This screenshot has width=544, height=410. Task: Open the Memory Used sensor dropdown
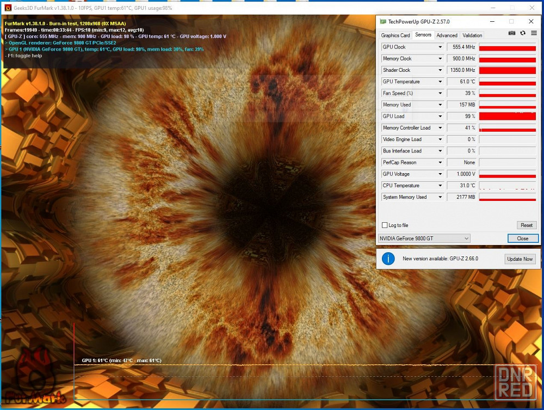coord(440,105)
